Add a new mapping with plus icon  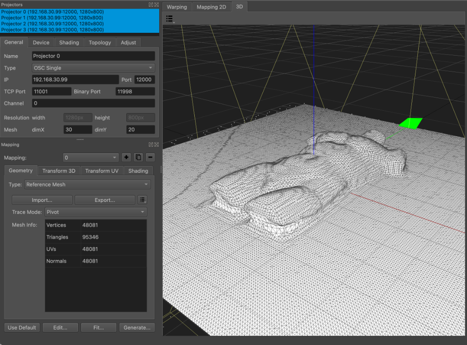coord(126,158)
